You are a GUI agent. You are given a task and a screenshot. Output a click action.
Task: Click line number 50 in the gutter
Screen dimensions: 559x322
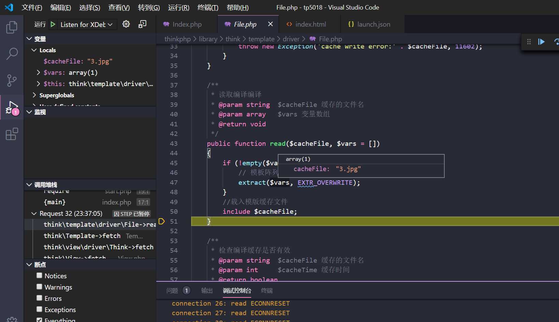(x=174, y=212)
